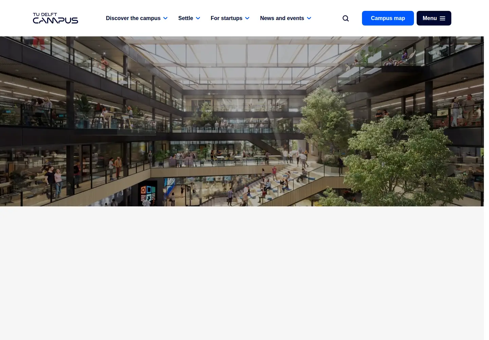
Task: Open the For startups menu
Action: [x=227, y=18]
